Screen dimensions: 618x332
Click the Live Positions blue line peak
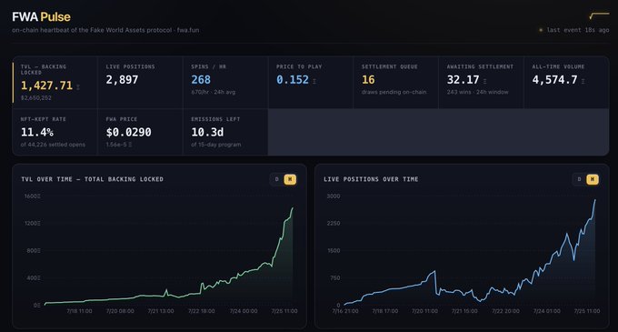[595, 200]
